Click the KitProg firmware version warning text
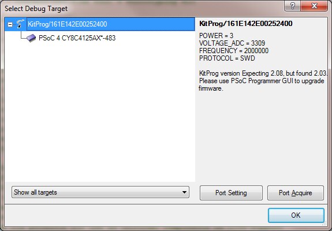 262,81
